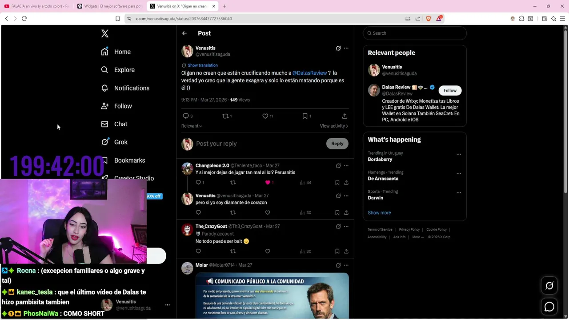Click Grok icon on Molar's reply
The image size is (569, 320).
(338, 265)
